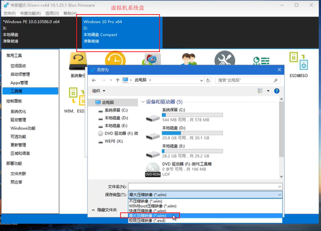The width and height of the screenshot is (321, 231).
Task: Open the 系统备份 tool icon
Action: [x=78, y=61]
